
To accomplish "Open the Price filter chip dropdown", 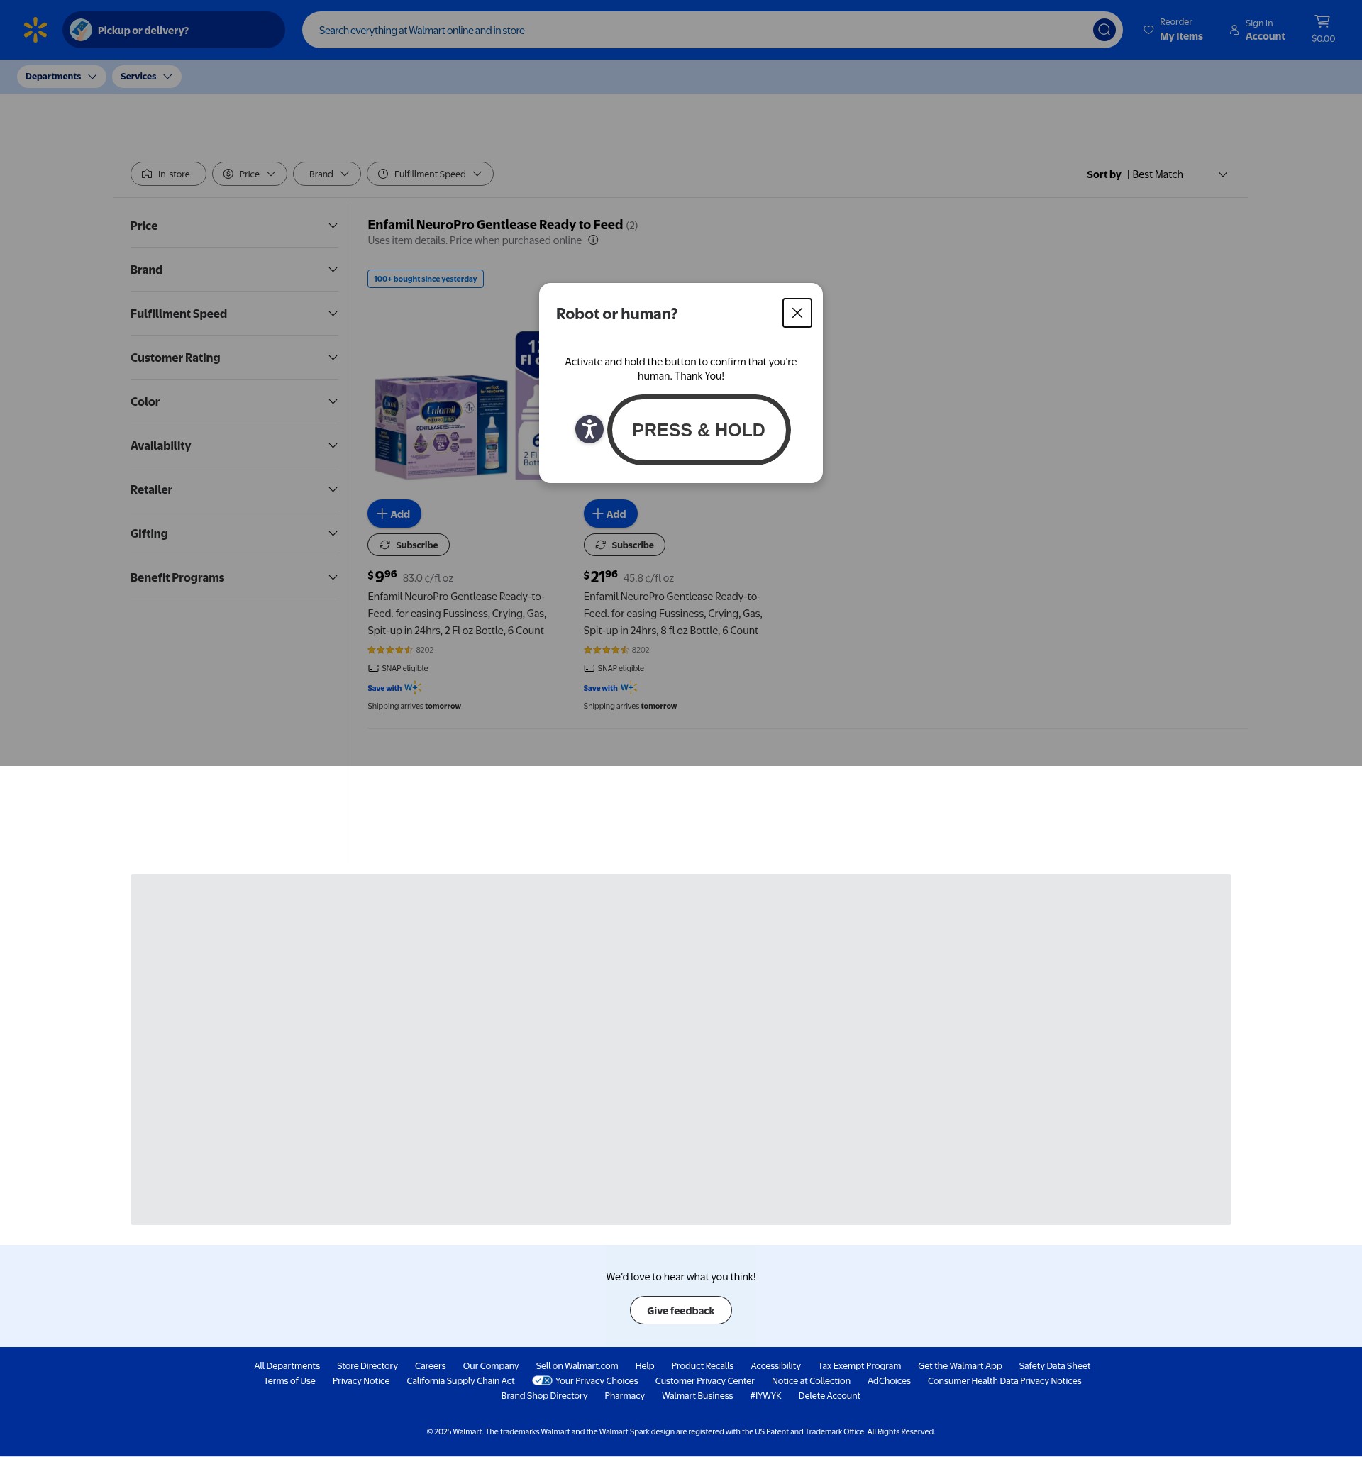I will click(x=249, y=174).
